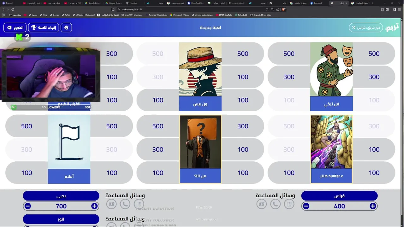Open Imported from Mic... bookmarks folder
Image resolution: width=404 pixels, height=227 pixels.
(x=260, y=15)
